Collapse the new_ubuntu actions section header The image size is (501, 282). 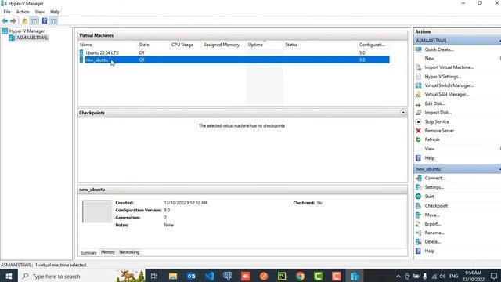click(x=457, y=169)
